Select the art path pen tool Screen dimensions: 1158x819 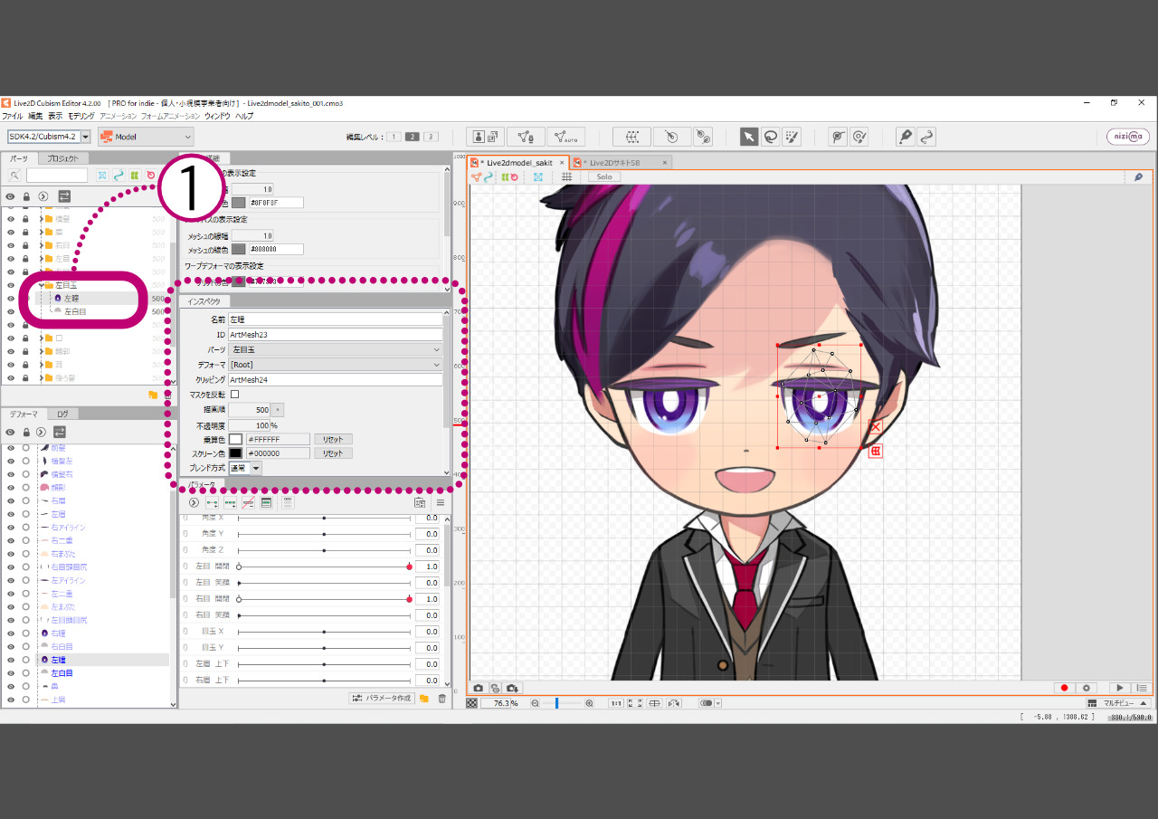tap(905, 137)
